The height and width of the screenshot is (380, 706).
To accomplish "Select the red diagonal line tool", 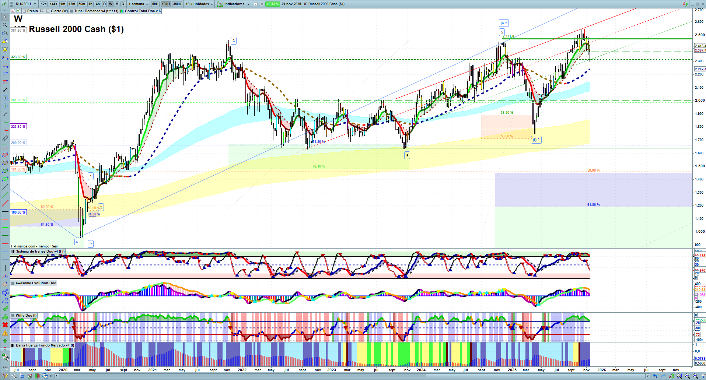I will pos(5,203).
